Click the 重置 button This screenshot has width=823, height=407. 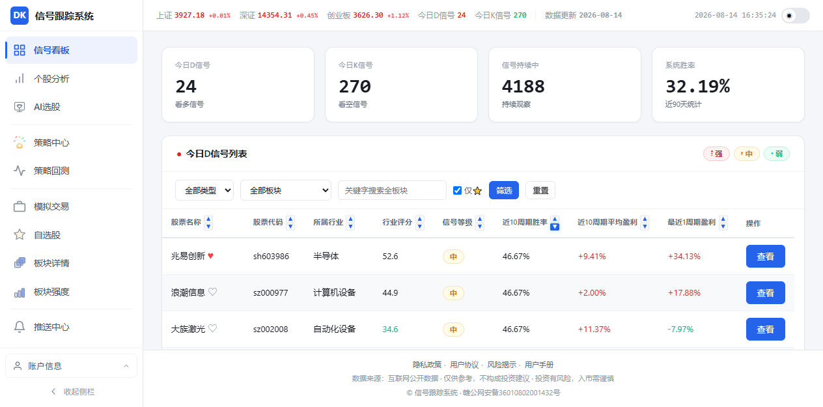tap(540, 191)
